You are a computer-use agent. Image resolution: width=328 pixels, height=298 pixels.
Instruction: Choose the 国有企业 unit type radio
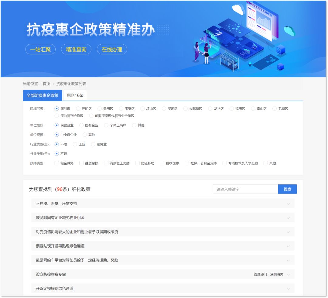coord(81,125)
